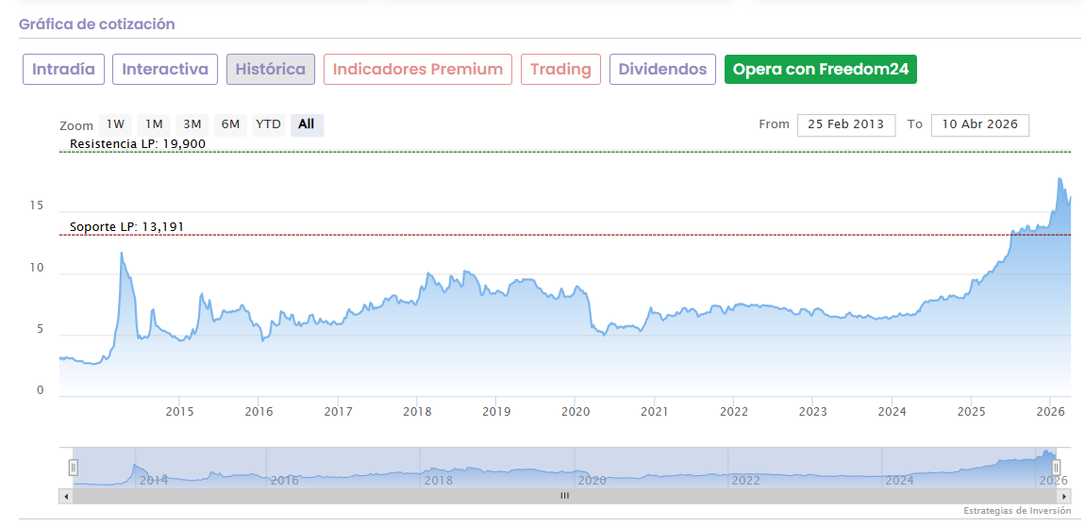The height and width of the screenshot is (526, 1085).
Task: Set zoom range to 1M
Action: point(154,124)
